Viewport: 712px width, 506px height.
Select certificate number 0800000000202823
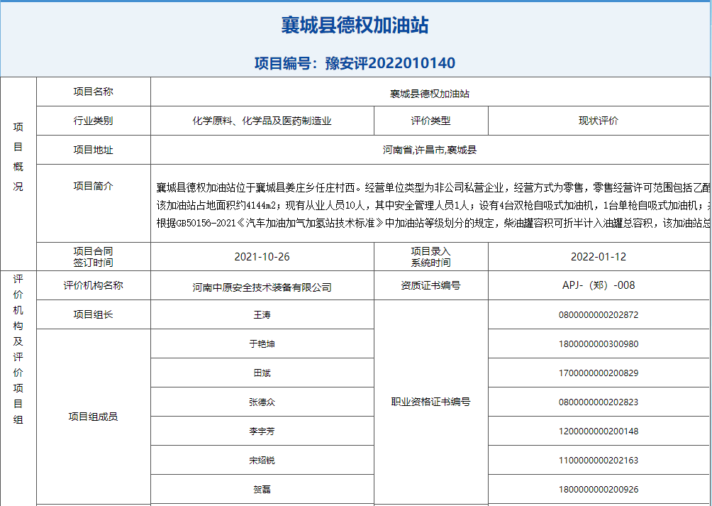pyautogui.click(x=599, y=402)
